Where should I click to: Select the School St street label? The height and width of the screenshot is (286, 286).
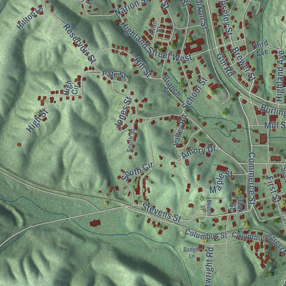point(195,94)
